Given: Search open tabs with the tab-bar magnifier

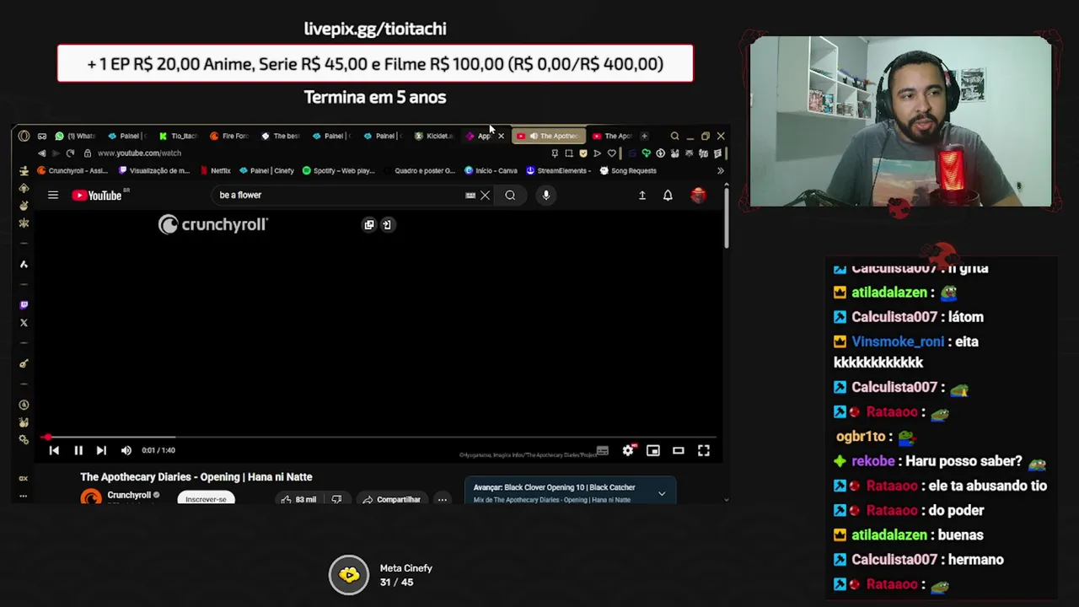Looking at the screenshot, I should tap(674, 136).
